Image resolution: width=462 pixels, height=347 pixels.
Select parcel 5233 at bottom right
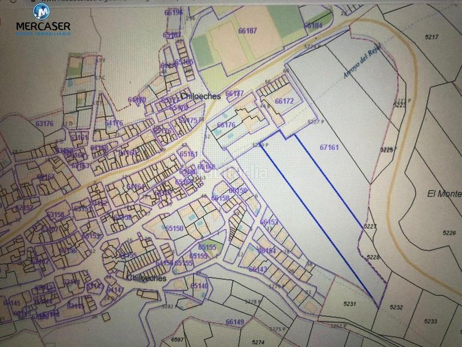(431, 321)
